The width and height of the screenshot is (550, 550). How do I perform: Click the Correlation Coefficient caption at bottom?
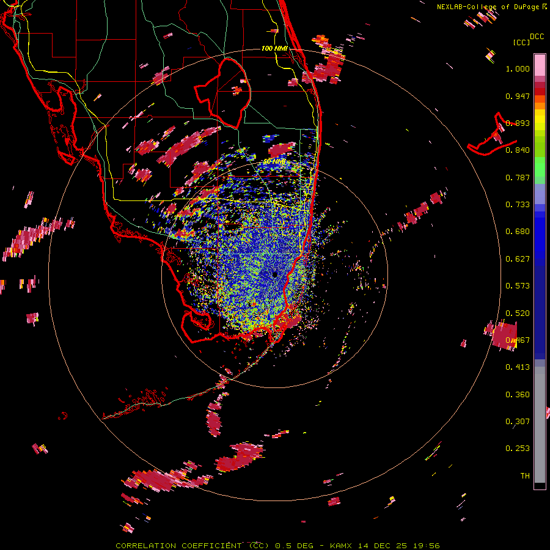pyautogui.click(x=277, y=546)
